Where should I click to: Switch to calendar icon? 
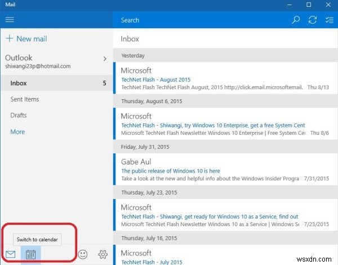point(30,255)
